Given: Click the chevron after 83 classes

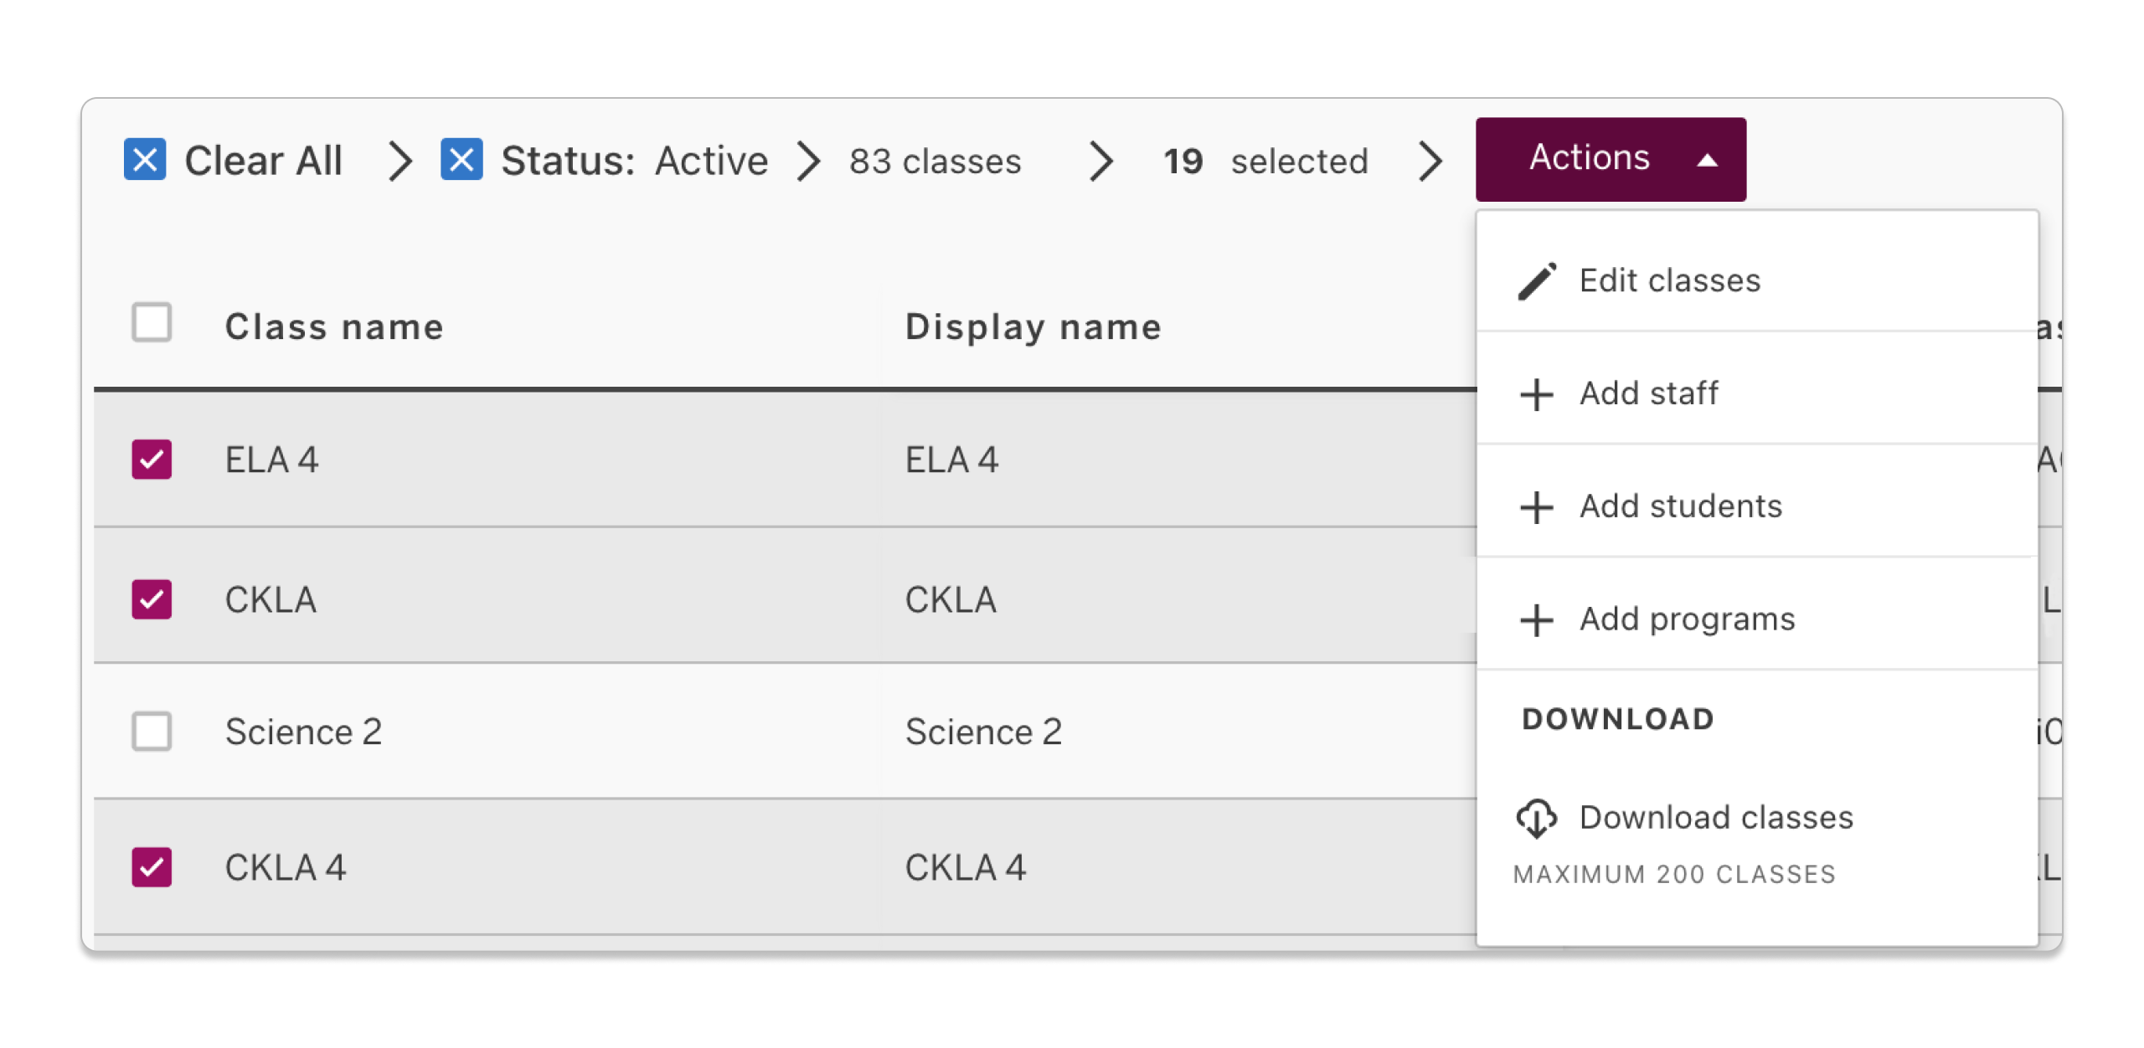Looking at the screenshot, I should 1102,161.
